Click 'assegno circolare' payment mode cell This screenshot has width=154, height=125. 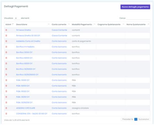(80, 108)
